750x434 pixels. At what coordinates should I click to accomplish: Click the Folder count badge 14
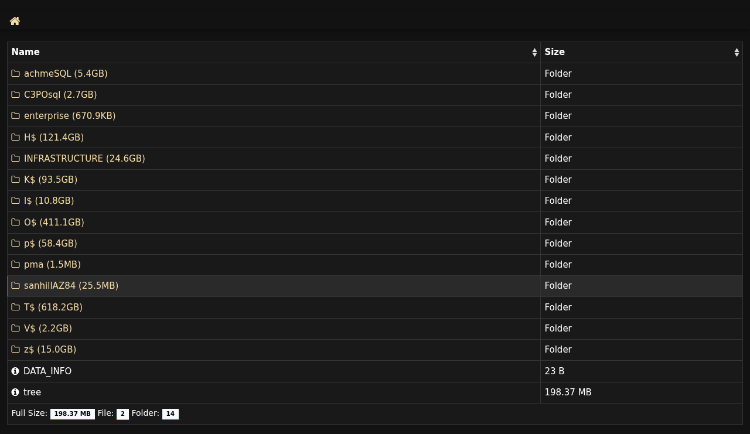point(170,414)
